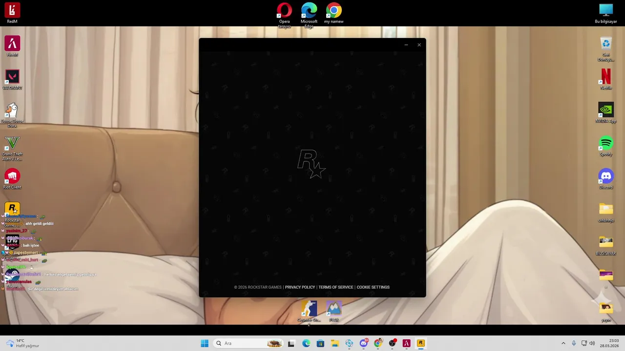The image size is (625, 351).
Task: Select the Opera browser desktop shortcut
Action: pos(284,15)
